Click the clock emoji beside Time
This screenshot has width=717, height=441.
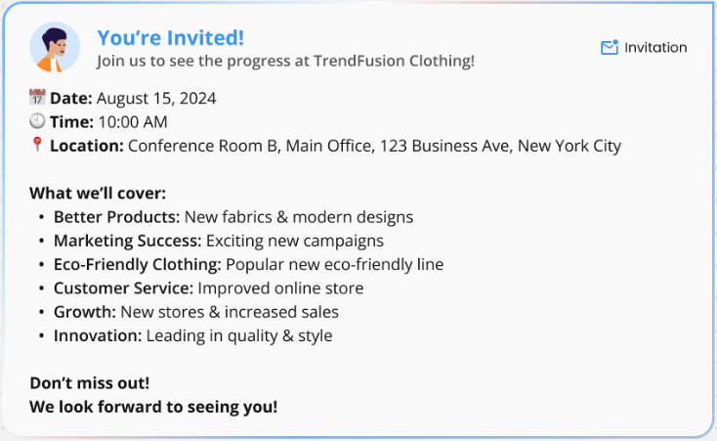click(37, 121)
